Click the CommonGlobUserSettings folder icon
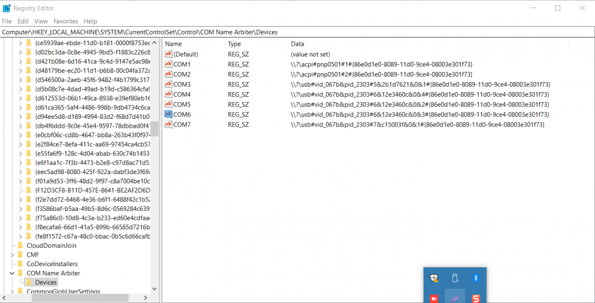The height and width of the screenshot is (303, 595). (20, 291)
